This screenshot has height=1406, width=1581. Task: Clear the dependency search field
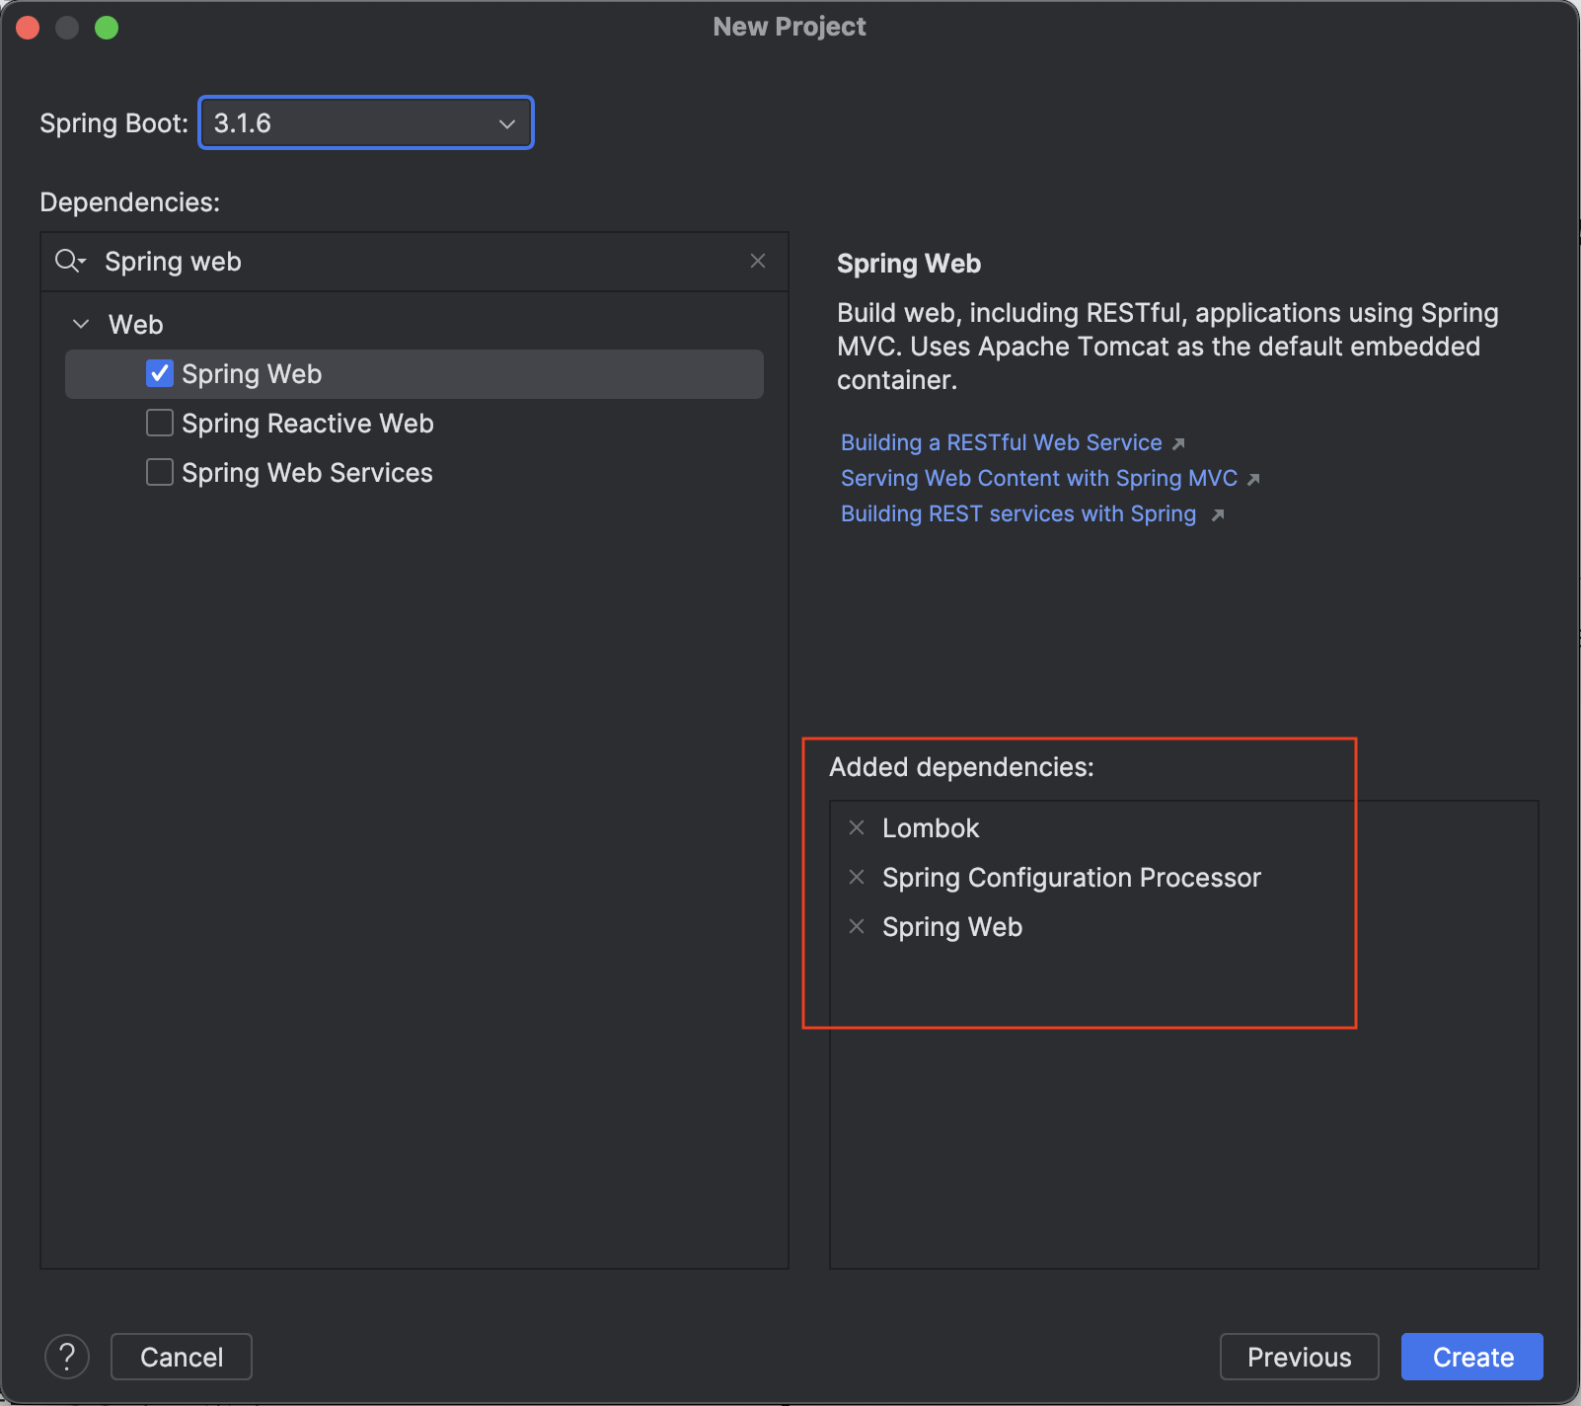tap(758, 261)
